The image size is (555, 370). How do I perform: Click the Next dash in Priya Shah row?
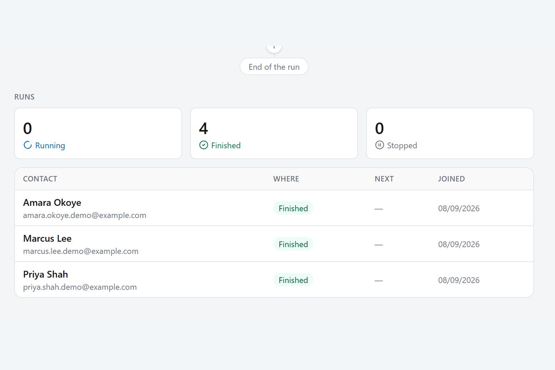pyautogui.click(x=379, y=280)
